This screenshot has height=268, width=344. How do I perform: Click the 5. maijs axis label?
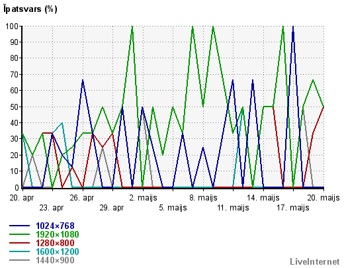(173, 208)
